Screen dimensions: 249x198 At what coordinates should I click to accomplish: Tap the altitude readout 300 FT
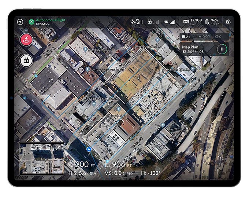tap(82, 164)
